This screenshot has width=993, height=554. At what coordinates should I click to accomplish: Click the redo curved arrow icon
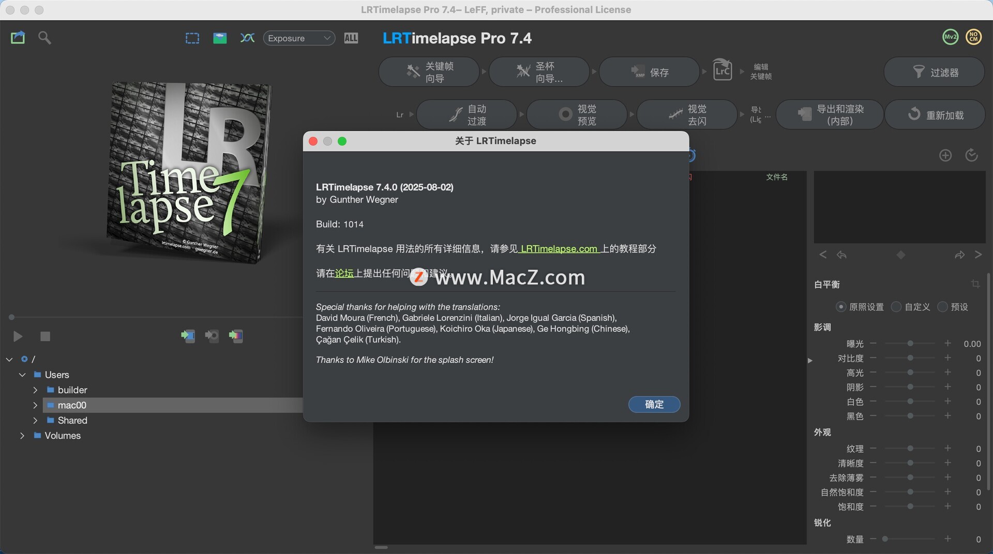pos(959,255)
